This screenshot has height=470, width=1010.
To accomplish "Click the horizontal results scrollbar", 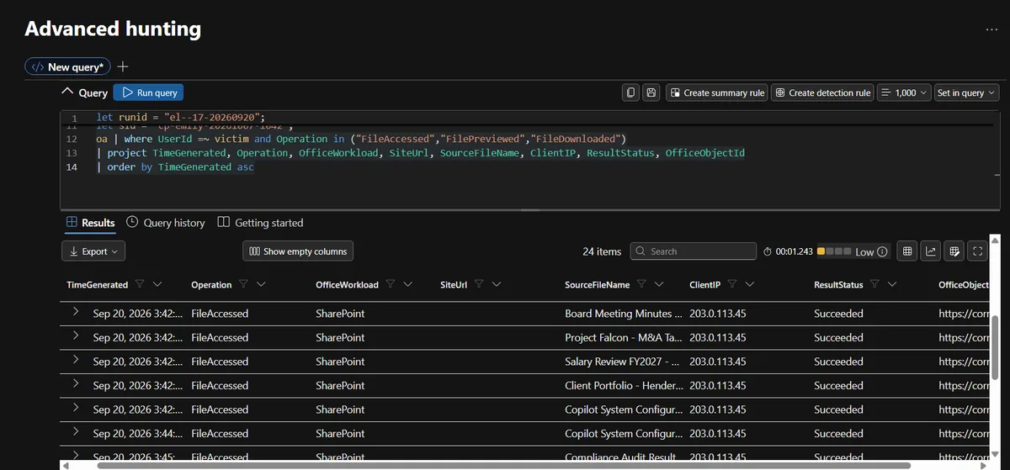I will pyautogui.click(x=503, y=465).
